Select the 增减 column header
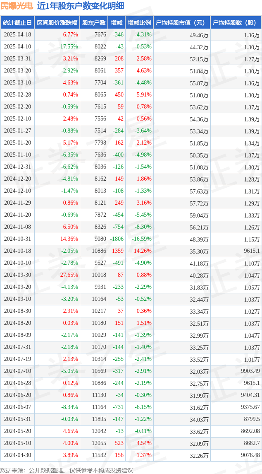Image resolution: width=262 pixels, height=474 pixels. tap(117, 23)
